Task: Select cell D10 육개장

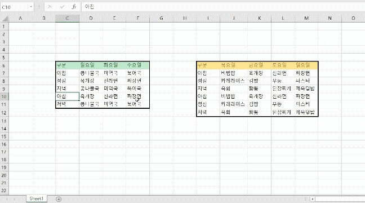Action: (x=91, y=96)
